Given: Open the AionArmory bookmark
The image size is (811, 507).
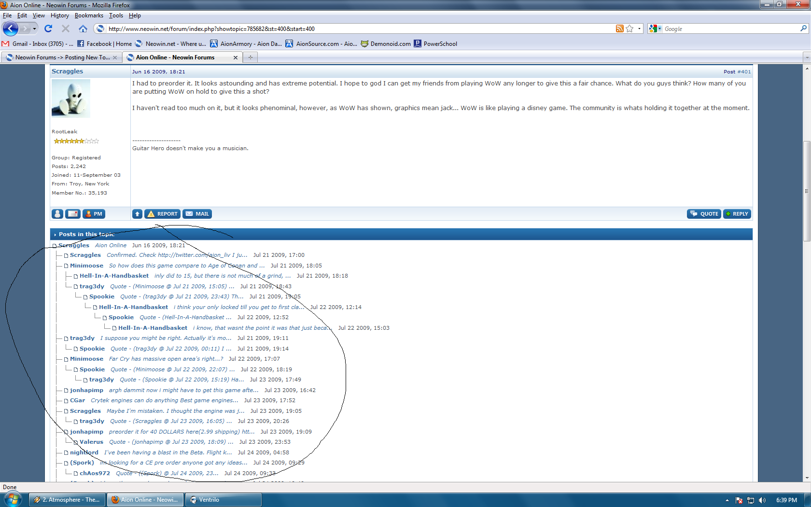Looking at the screenshot, I should [246, 43].
